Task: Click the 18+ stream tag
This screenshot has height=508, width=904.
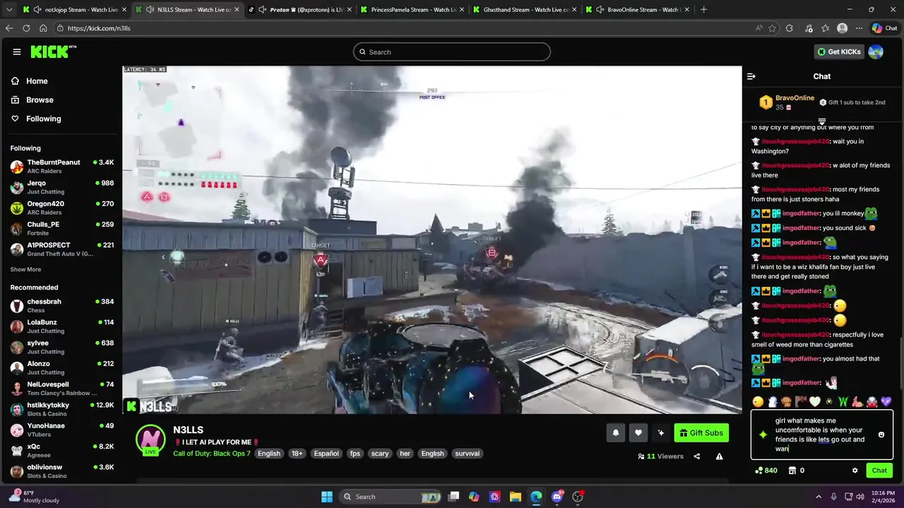Action: click(297, 454)
